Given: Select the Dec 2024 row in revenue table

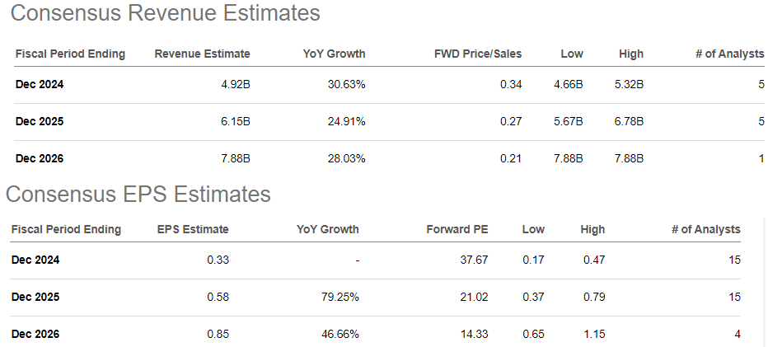Looking at the screenshot, I should [x=40, y=83].
